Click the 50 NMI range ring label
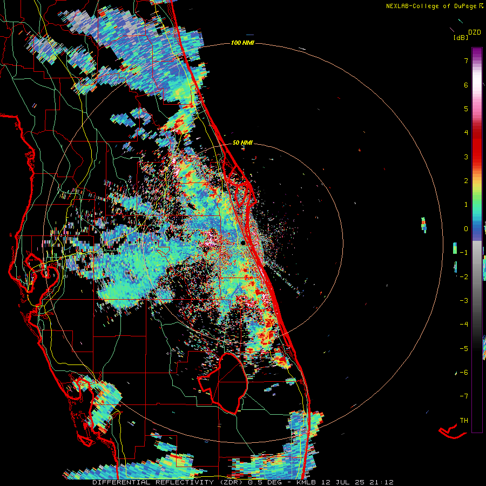486x486 pixels. [x=242, y=143]
